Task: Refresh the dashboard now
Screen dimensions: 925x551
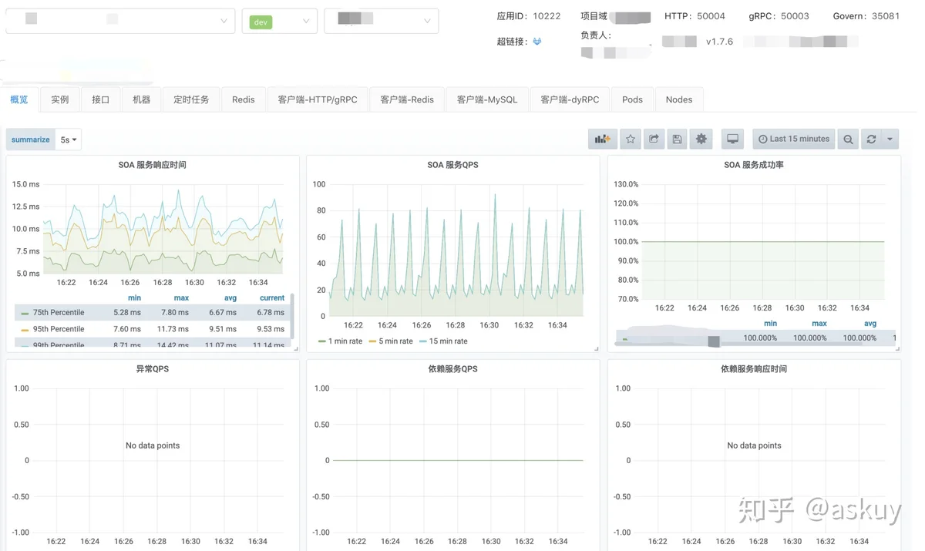Action: [x=871, y=139]
